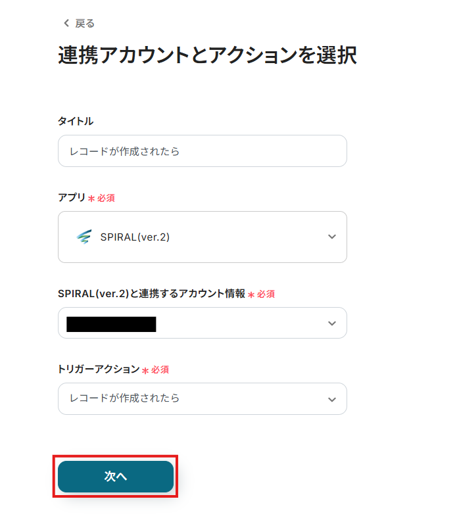Click the redacted account name box
The image size is (457, 524).
click(x=111, y=324)
